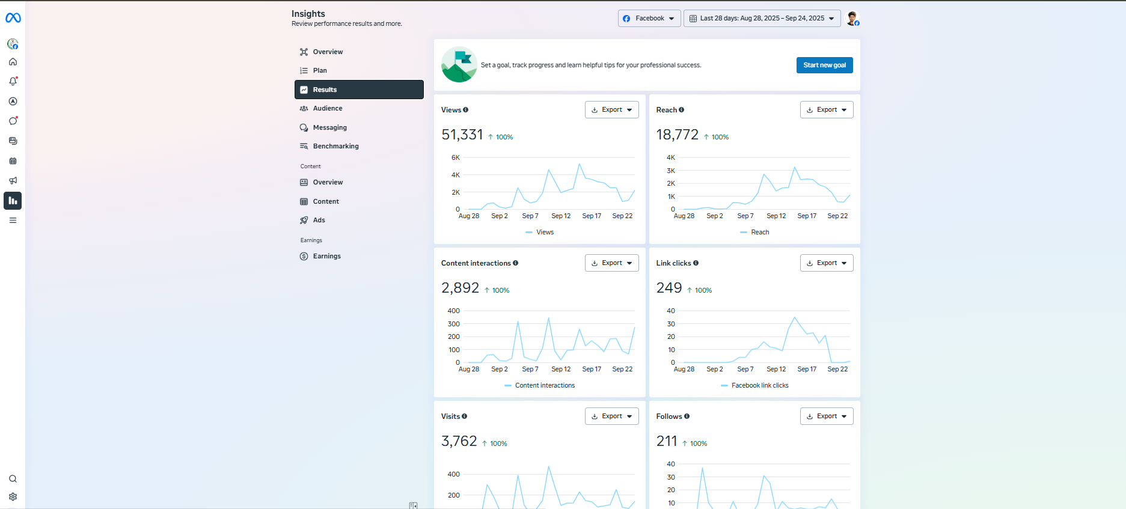Open the Ads megaphone icon
The image size is (1126, 509).
tap(13, 180)
